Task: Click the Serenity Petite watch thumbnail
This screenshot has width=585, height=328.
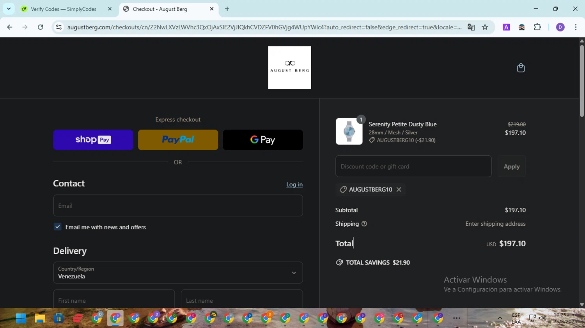Action: 349,131
